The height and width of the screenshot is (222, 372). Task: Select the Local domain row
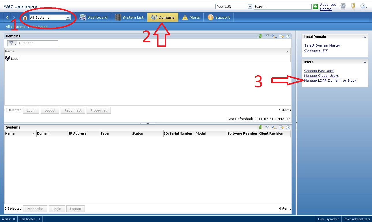15,59
